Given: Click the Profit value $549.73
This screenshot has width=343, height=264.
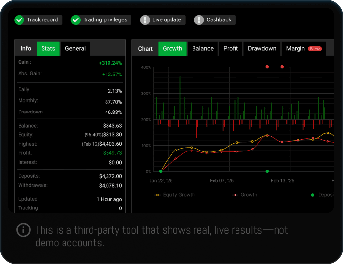Looking at the screenshot, I should (112, 153).
